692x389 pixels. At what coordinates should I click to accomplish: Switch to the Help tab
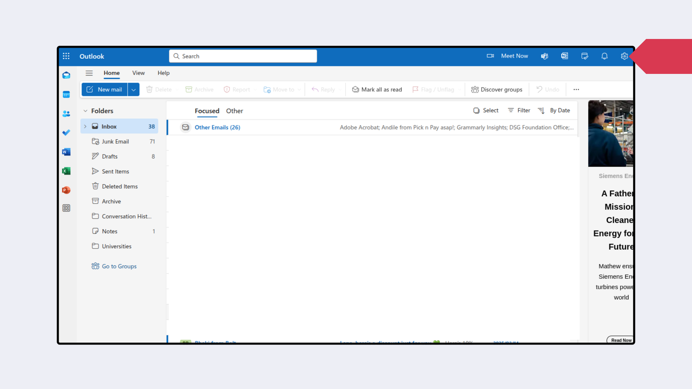163,73
